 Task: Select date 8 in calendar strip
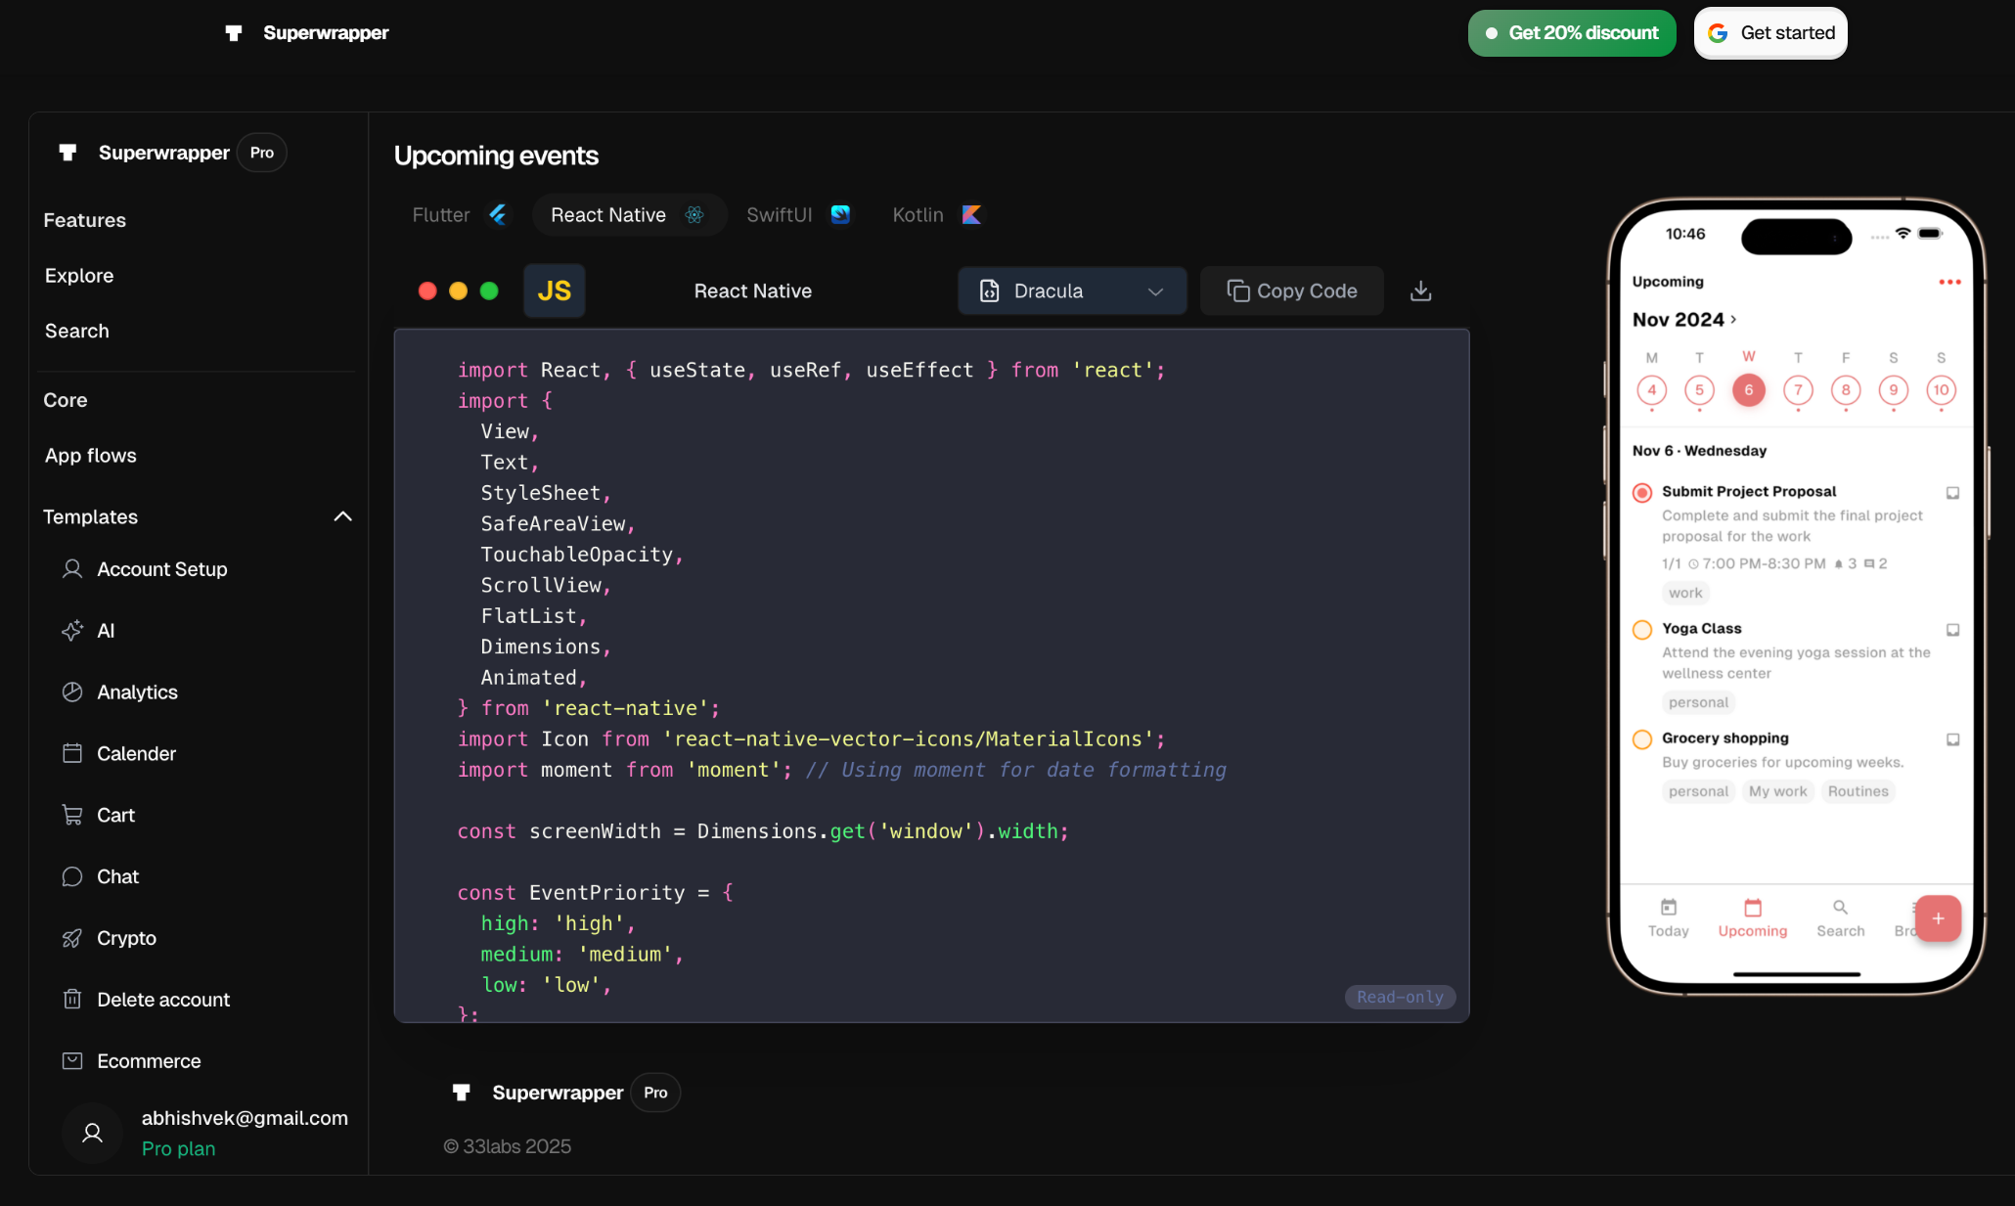coord(1846,390)
